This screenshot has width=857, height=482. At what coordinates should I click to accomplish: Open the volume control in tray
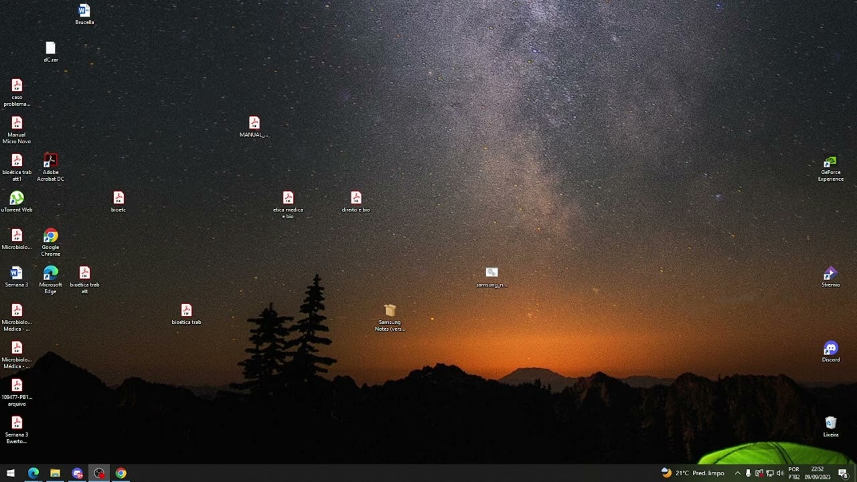(780, 473)
